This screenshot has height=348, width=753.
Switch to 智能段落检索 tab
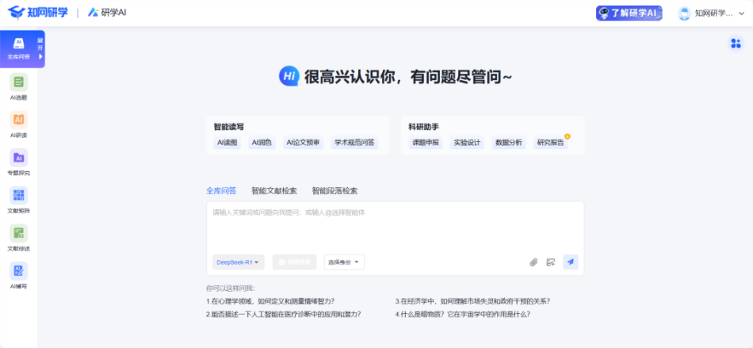[x=334, y=191]
